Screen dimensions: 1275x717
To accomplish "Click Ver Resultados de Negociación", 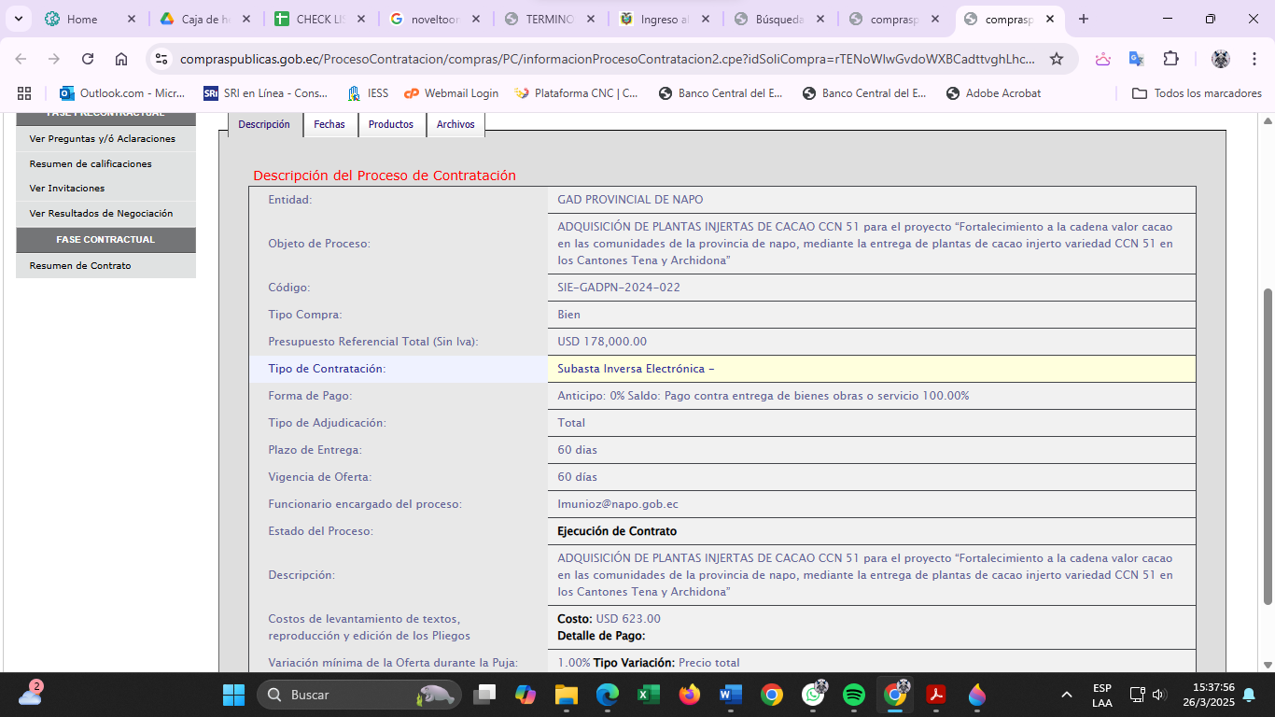I will click(101, 214).
